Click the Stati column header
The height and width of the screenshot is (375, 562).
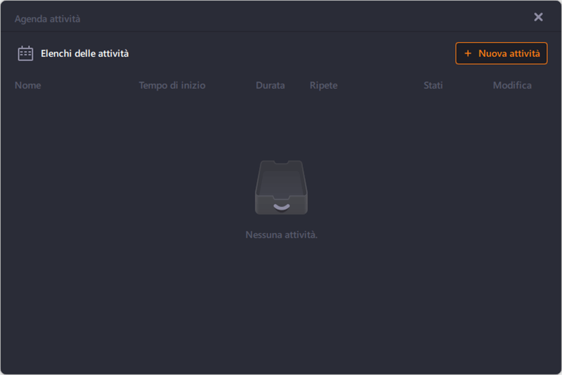(433, 85)
